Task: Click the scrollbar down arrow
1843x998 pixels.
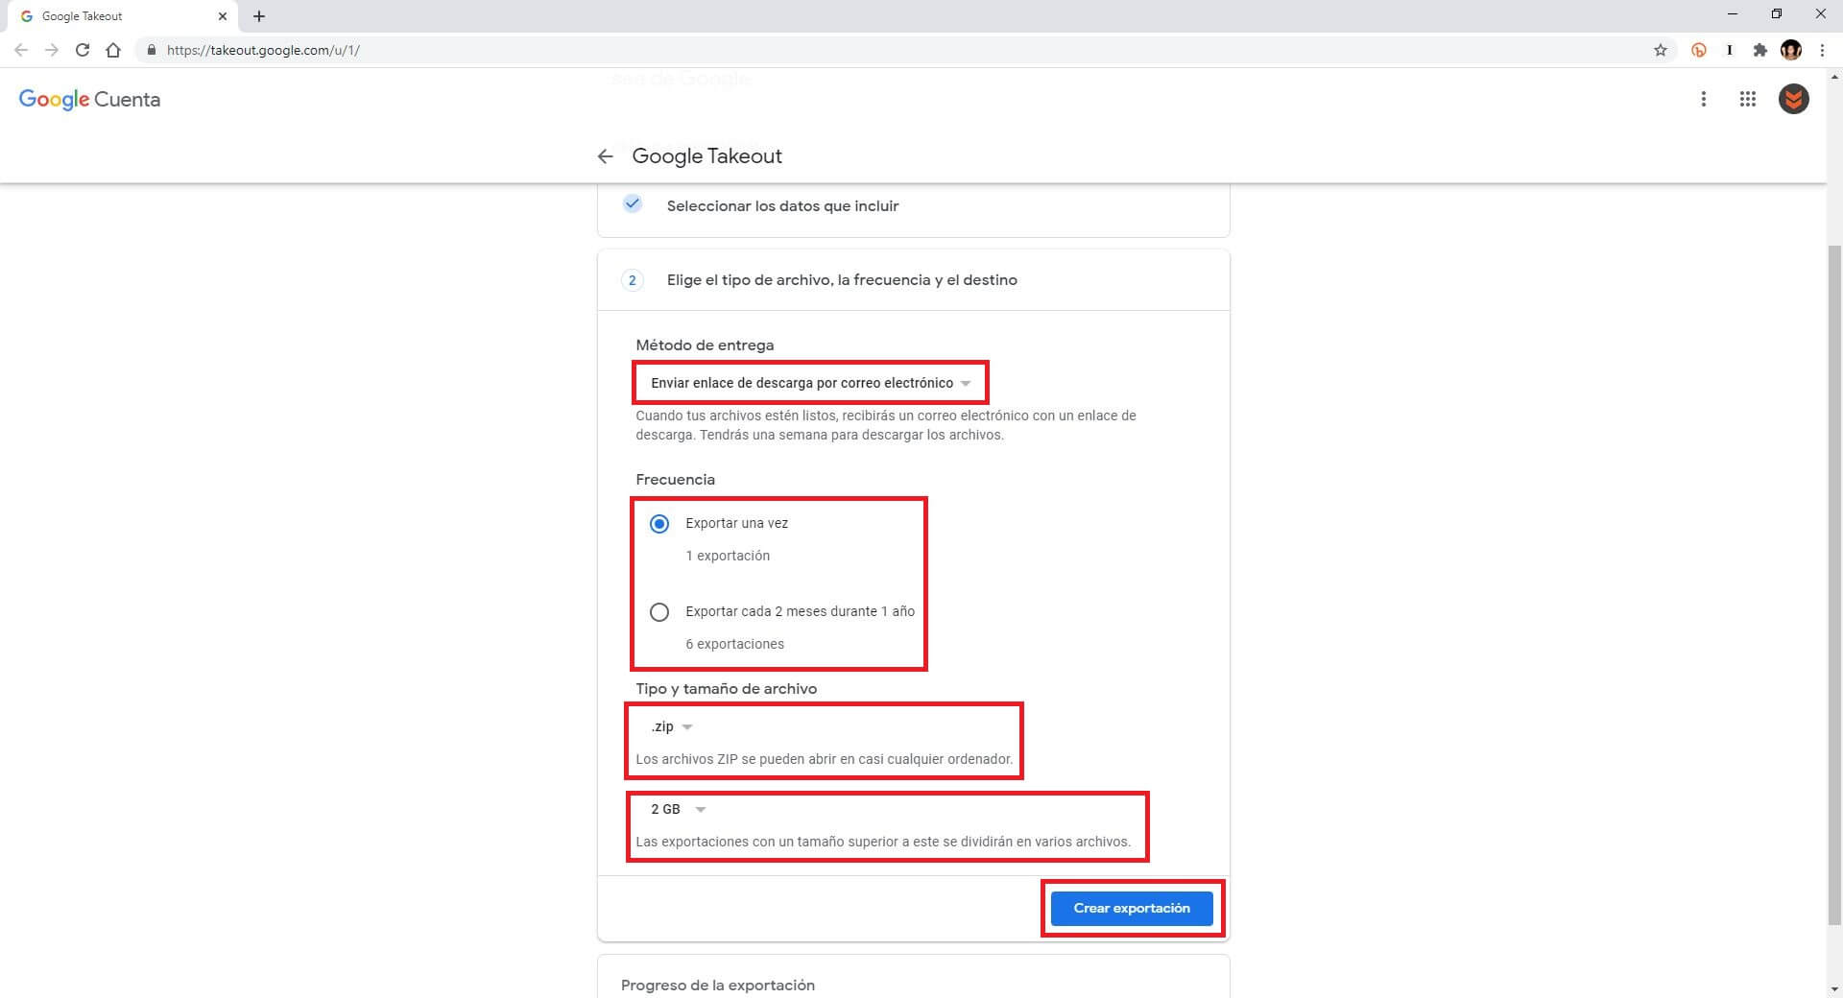Action: tap(1834, 989)
